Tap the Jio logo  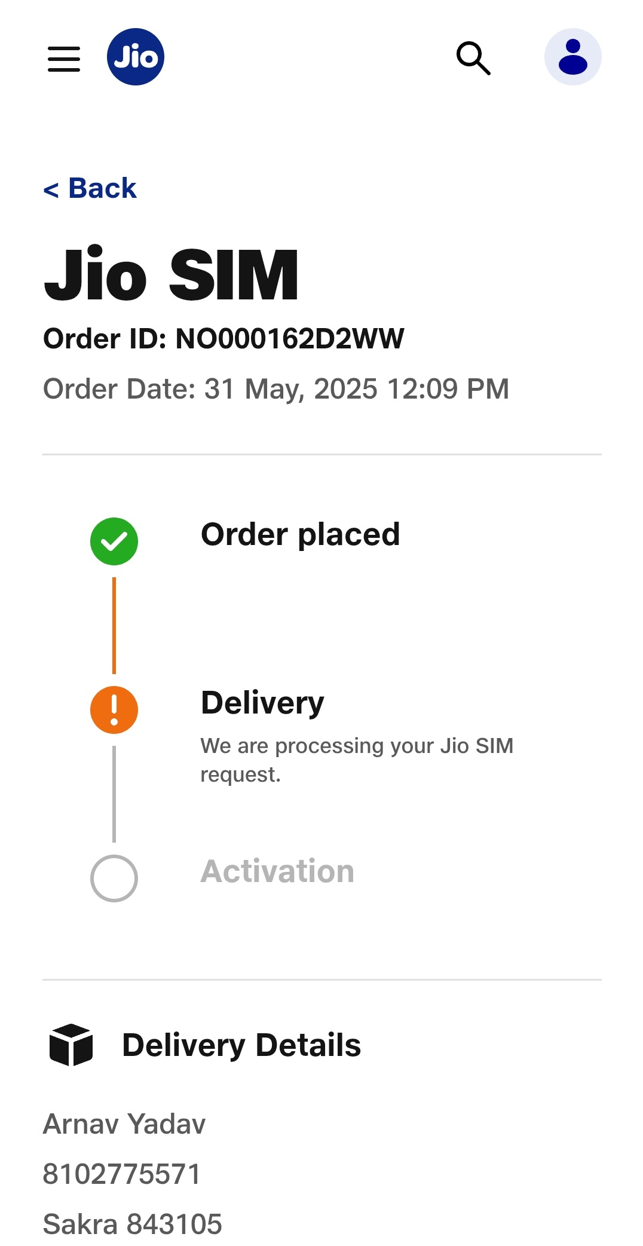tap(136, 57)
